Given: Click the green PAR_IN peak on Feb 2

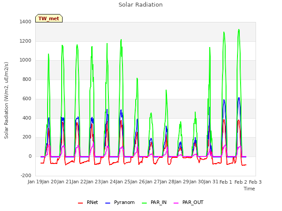Looking at the screenshot, I should coord(239,29).
